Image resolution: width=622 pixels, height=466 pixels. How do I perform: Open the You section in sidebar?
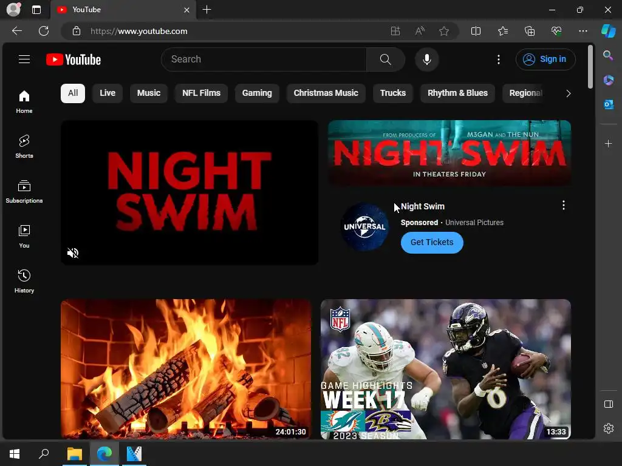click(x=24, y=237)
